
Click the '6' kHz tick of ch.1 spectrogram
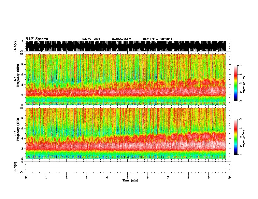pyautogui.click(x=23, y=74)
